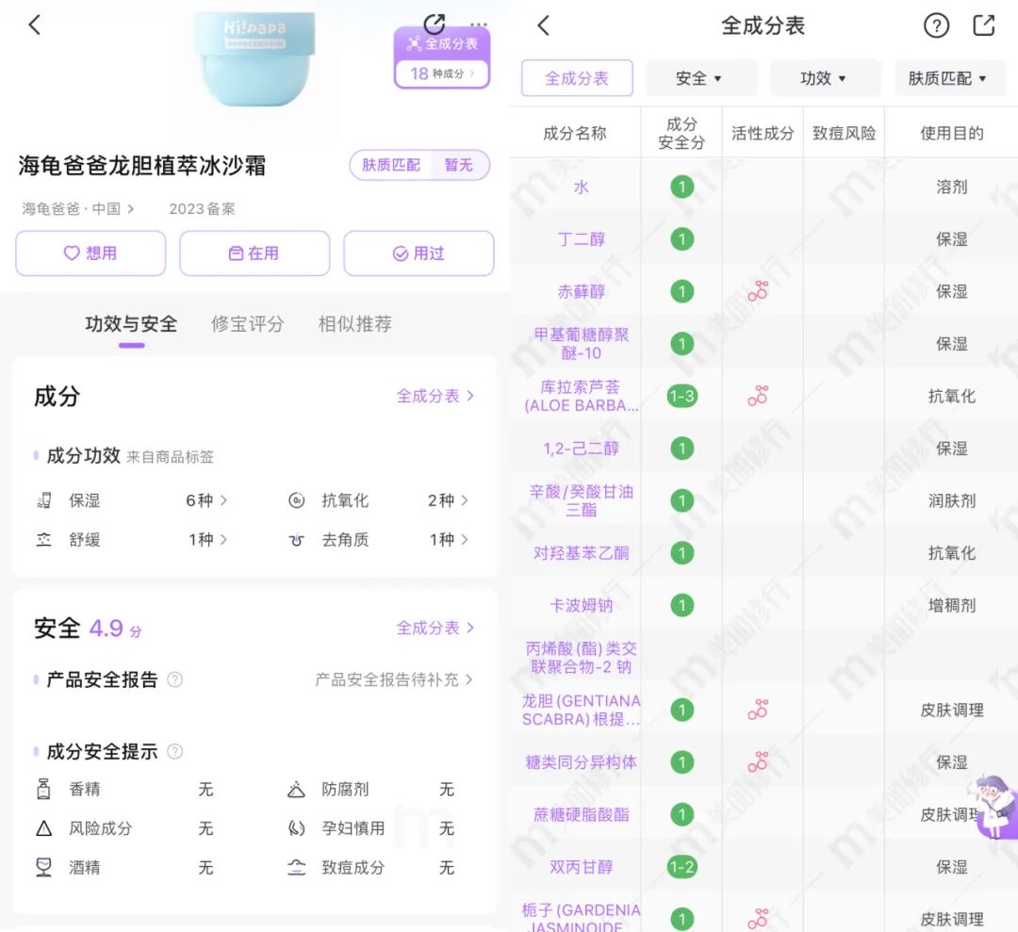
Task: Open the 蔗糖硬脂酸酯 ingredient details
Action: point(581,814)
